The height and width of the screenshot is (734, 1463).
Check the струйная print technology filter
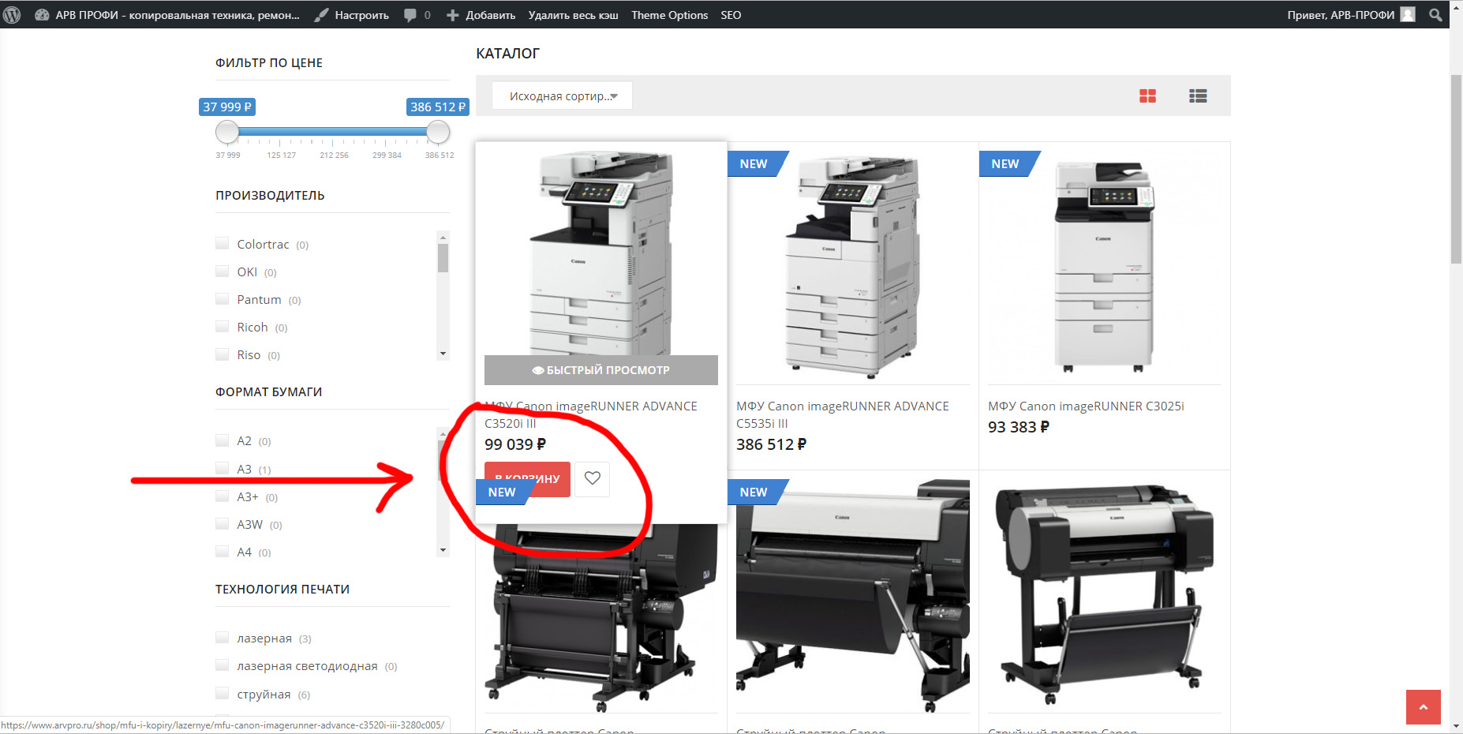tap(223, 693)
